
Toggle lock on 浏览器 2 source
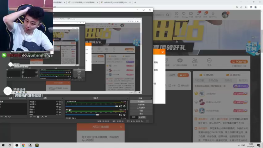60,104
